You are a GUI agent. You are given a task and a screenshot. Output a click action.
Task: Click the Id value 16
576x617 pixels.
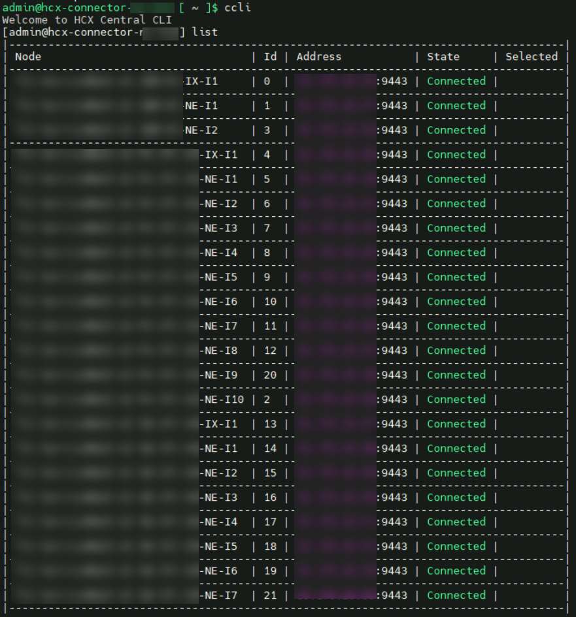pos(270,498)
